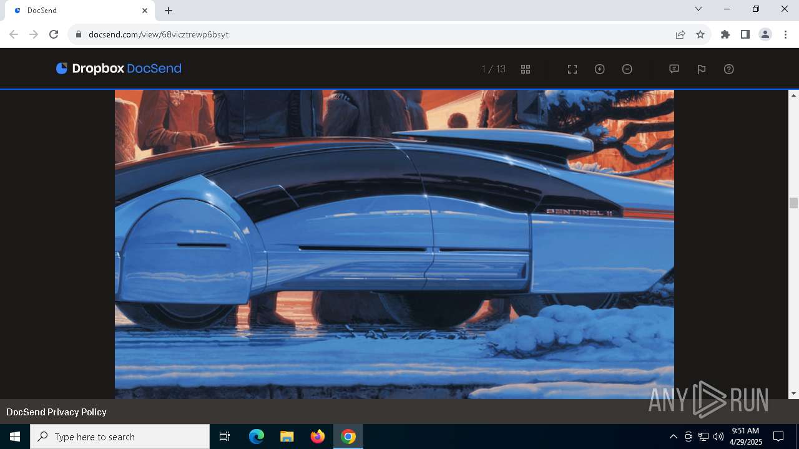Open the Chrome profile avatar
Screen dimensions: 799x449
[765, 34]
